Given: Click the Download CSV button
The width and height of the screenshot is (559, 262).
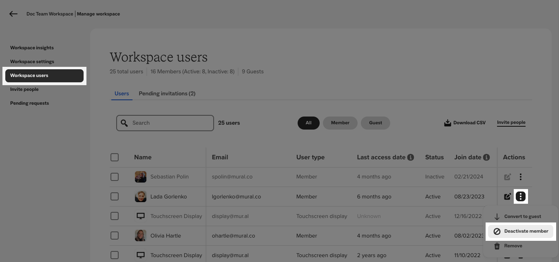Looking at the screenshot, I should coord(465,123).
